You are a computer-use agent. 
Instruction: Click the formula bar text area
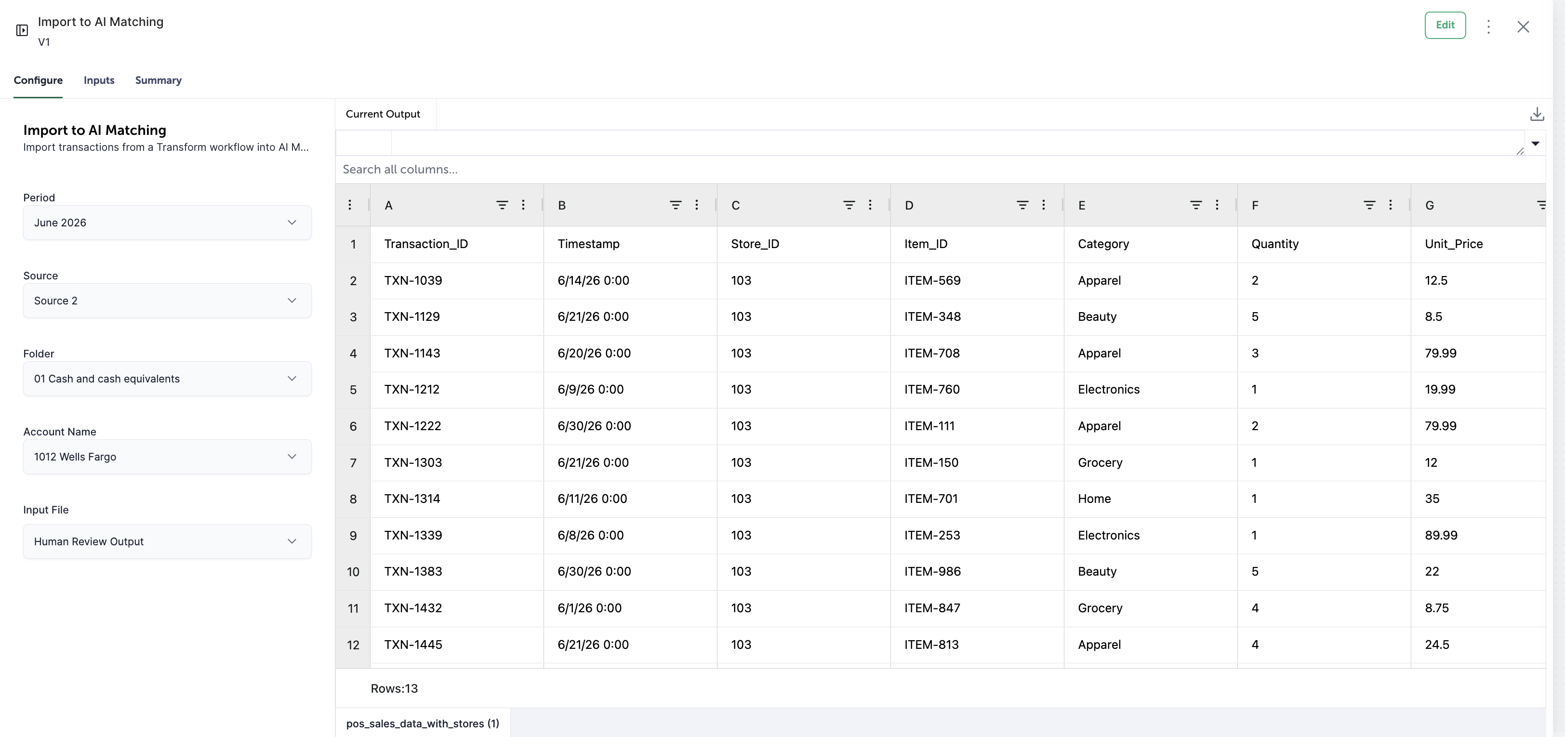(957, 143)
